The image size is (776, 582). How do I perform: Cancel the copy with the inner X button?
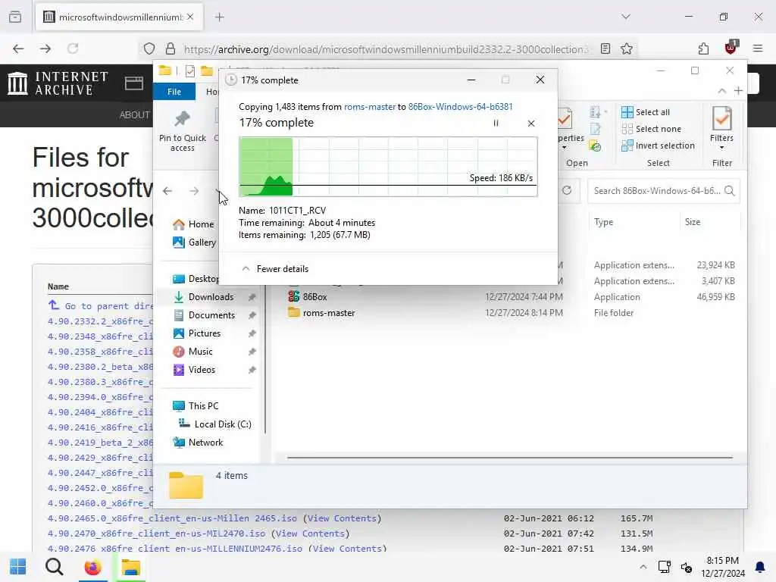[x=531, y=124]
